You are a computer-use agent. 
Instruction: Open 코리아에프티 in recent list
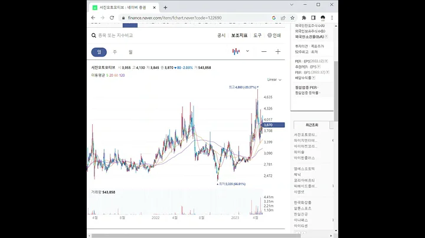[x=304, y=180]
